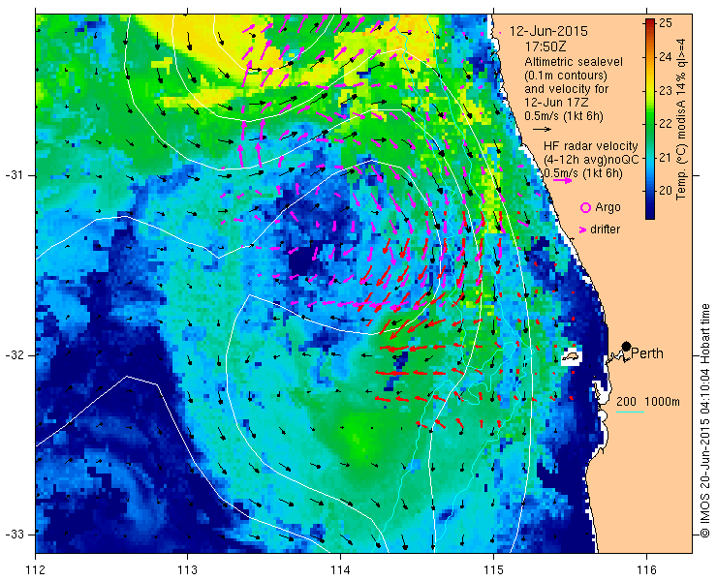Click the cyan bathymetry legend line

coord(630,412)
